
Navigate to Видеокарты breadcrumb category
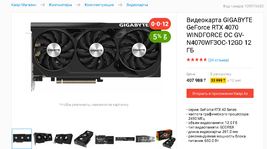[137, 5]
